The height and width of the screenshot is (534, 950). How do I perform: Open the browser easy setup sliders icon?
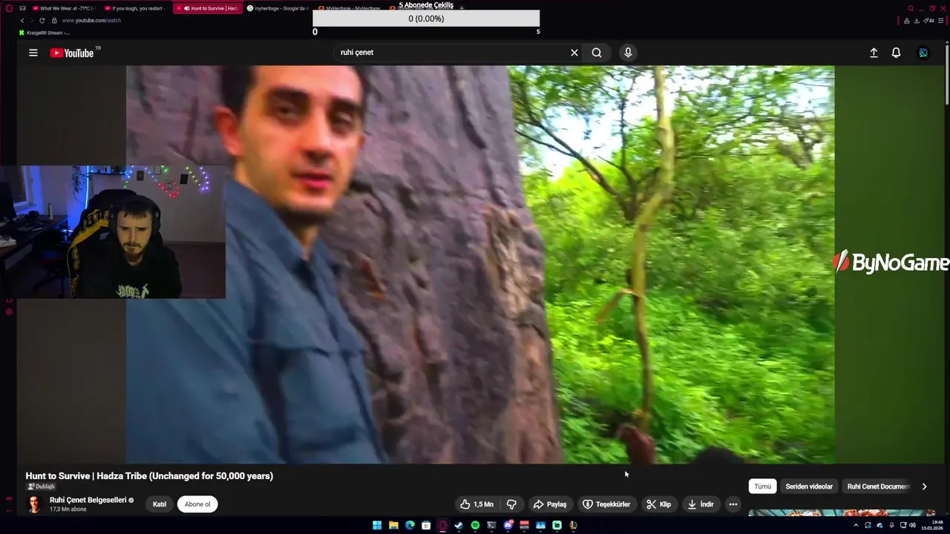coord(940,21)
